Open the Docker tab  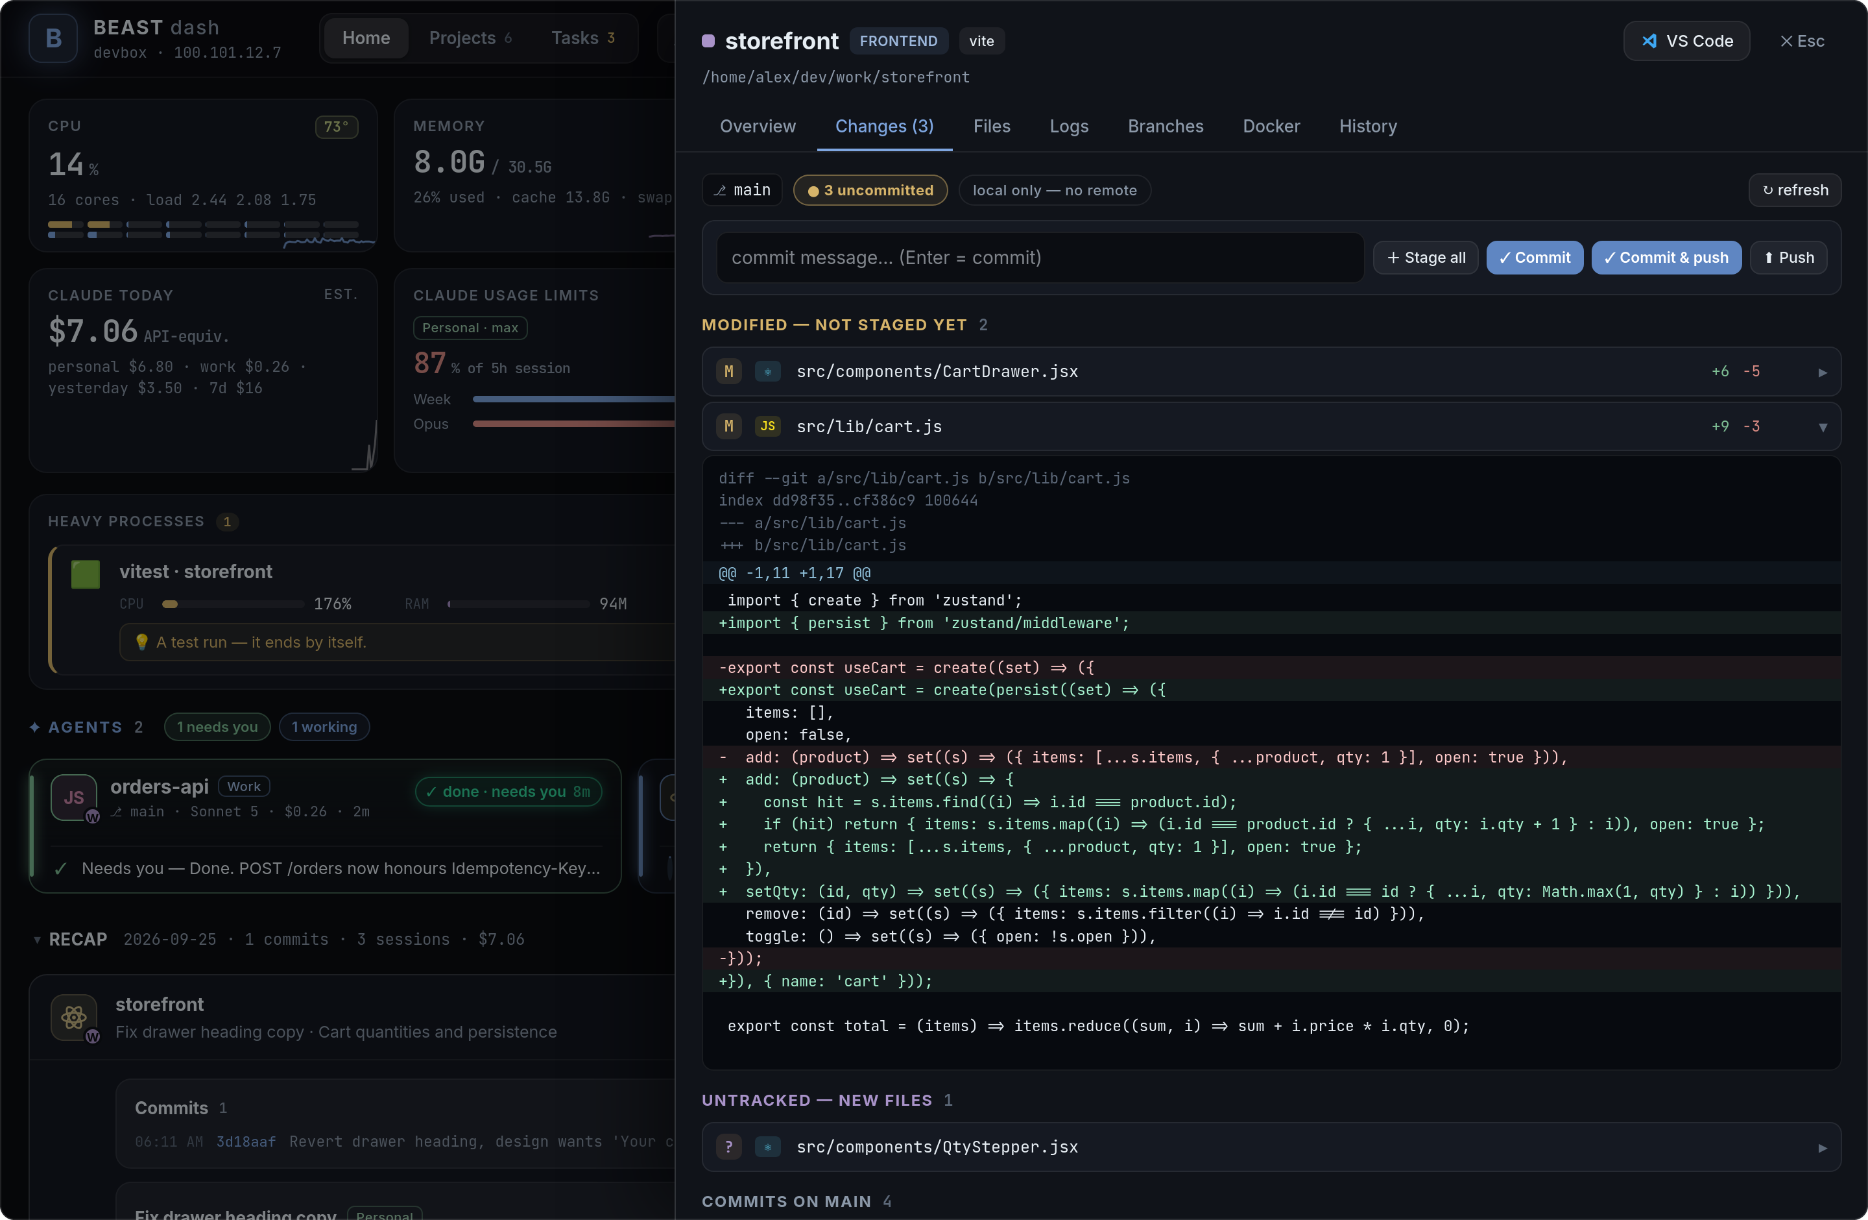(1271, 127)
